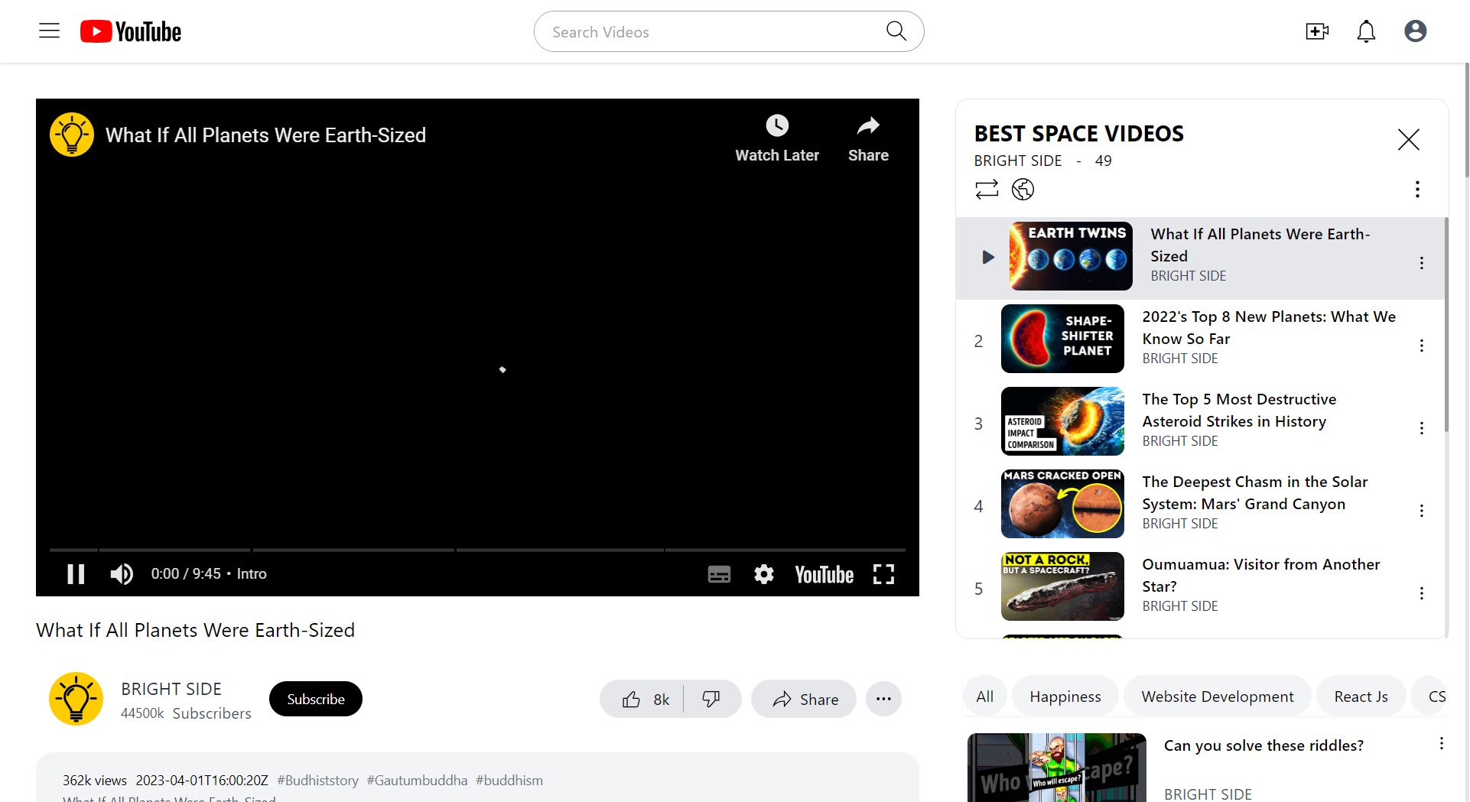Viewport: 1470px width, 802px height.
Task: Open 'Oumuamua: Visitor from Another Star?' title
Action: (1260, 575)
